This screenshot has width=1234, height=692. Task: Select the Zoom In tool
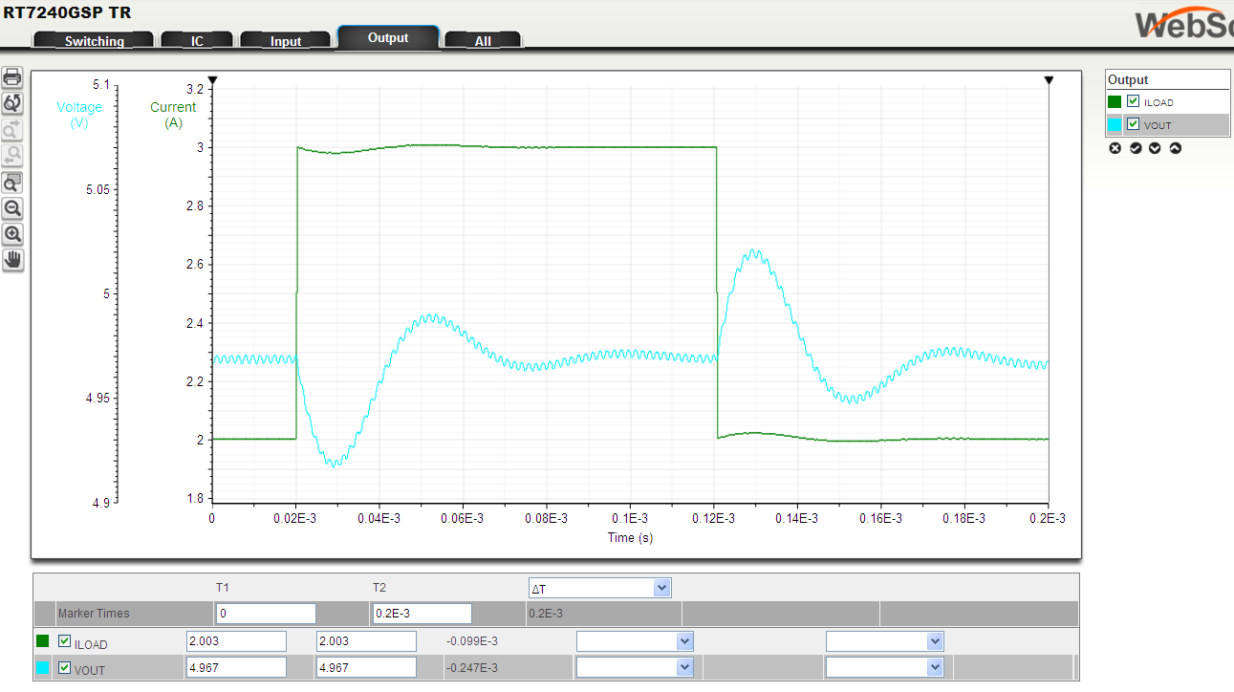(12, 233)
